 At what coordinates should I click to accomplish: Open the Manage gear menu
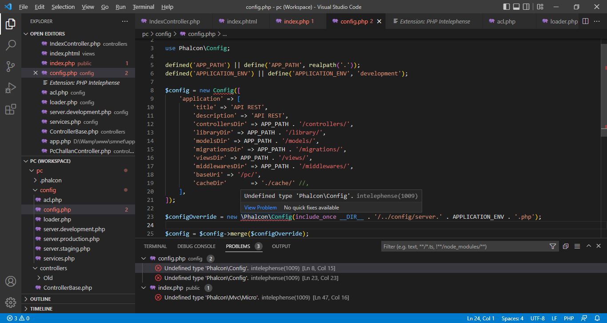pos(11,303)
